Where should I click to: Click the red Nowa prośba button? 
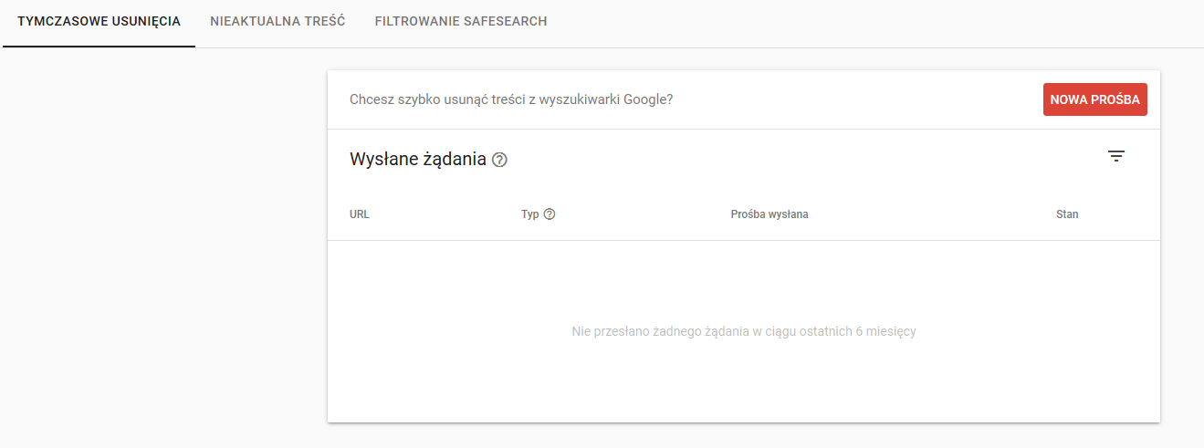[x=1095, y=99]
